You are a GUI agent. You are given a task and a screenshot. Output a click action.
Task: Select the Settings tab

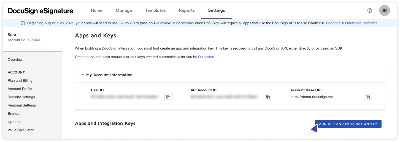pos(217,10)
